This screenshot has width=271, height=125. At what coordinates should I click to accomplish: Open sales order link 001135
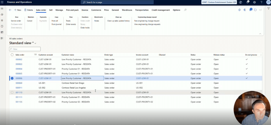pos(19,102)
